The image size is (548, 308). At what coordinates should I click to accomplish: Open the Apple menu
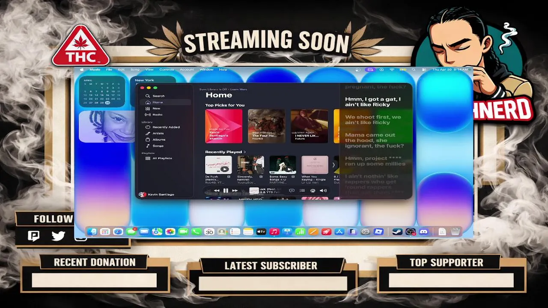coord(82,69)
